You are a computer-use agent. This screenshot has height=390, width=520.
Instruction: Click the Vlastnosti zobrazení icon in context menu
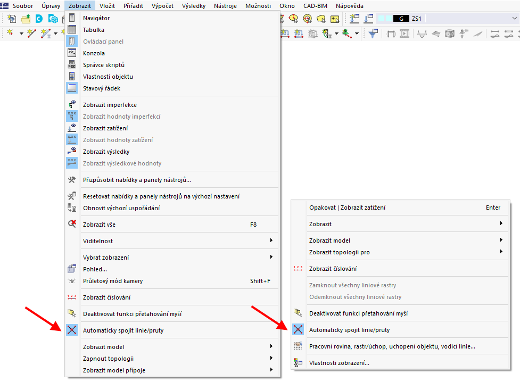point(298,362)
